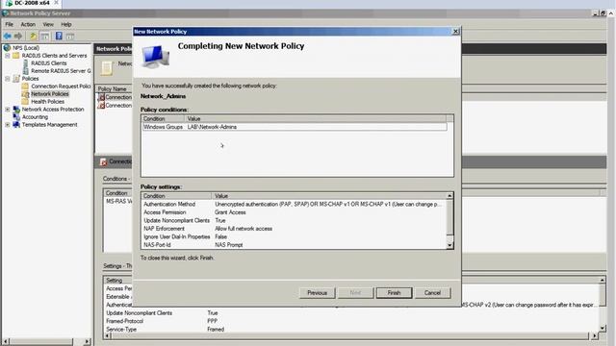Click the Network Policy Server title bar icon
Screen dimensions: 616x346
click(6, 13)
